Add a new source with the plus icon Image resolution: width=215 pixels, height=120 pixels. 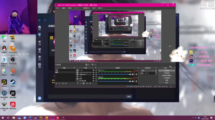(x=78, y=83)
